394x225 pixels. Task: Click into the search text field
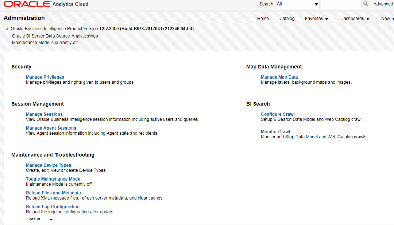coord(340,4)
